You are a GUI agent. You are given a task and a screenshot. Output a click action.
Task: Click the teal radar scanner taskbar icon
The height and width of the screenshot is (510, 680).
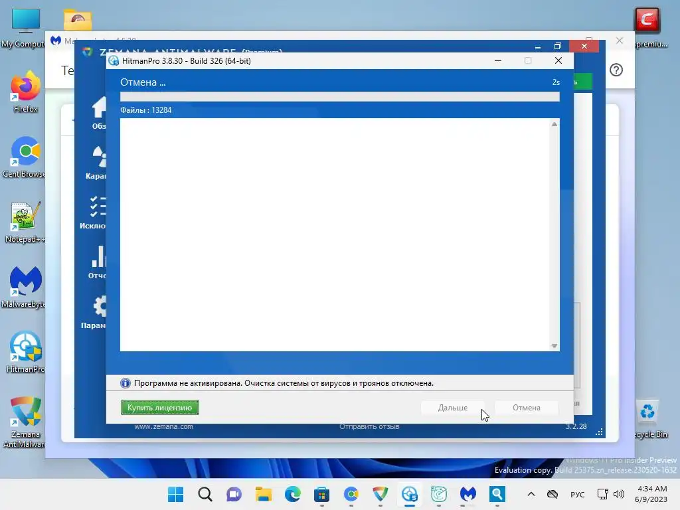coord(439,494)
